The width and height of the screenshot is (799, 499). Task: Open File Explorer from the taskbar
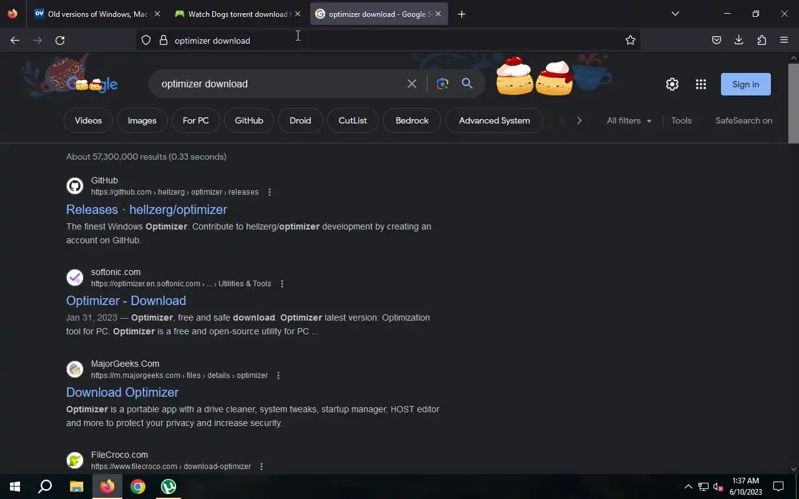tap(76, 487)
